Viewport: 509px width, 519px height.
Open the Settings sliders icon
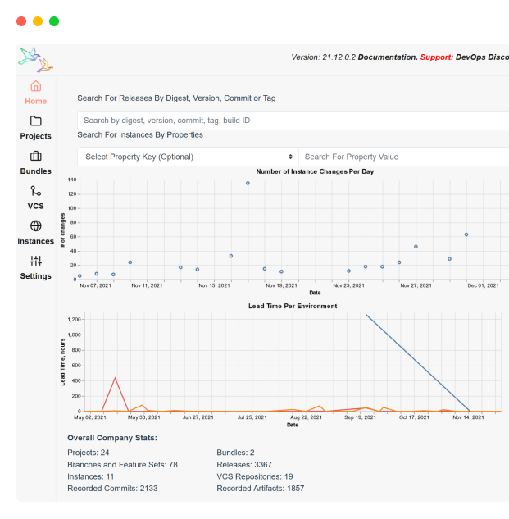[35, 261]
